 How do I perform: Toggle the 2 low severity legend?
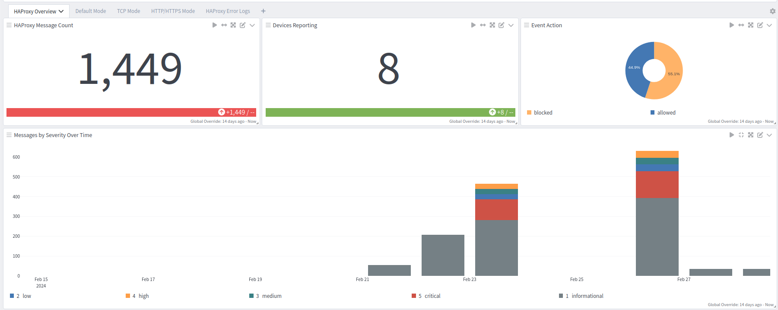(x=20, y=296)
